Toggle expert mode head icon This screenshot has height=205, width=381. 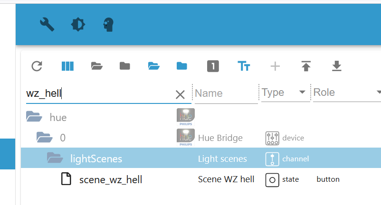tap(109, 24)
